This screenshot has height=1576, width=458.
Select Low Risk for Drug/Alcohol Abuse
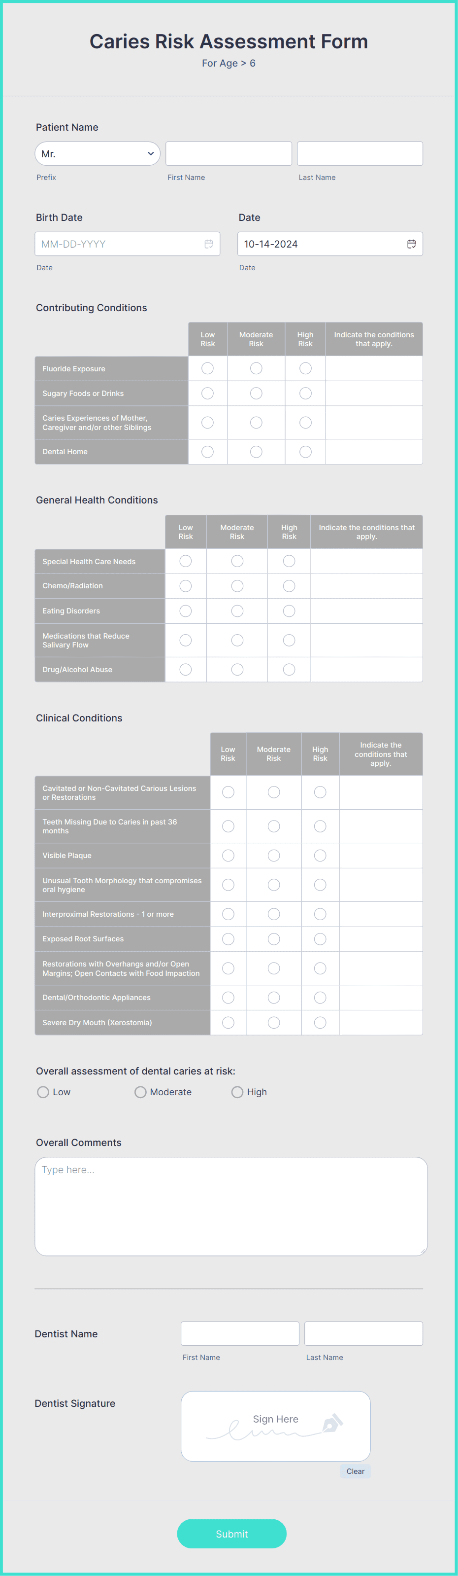[185, 669]
